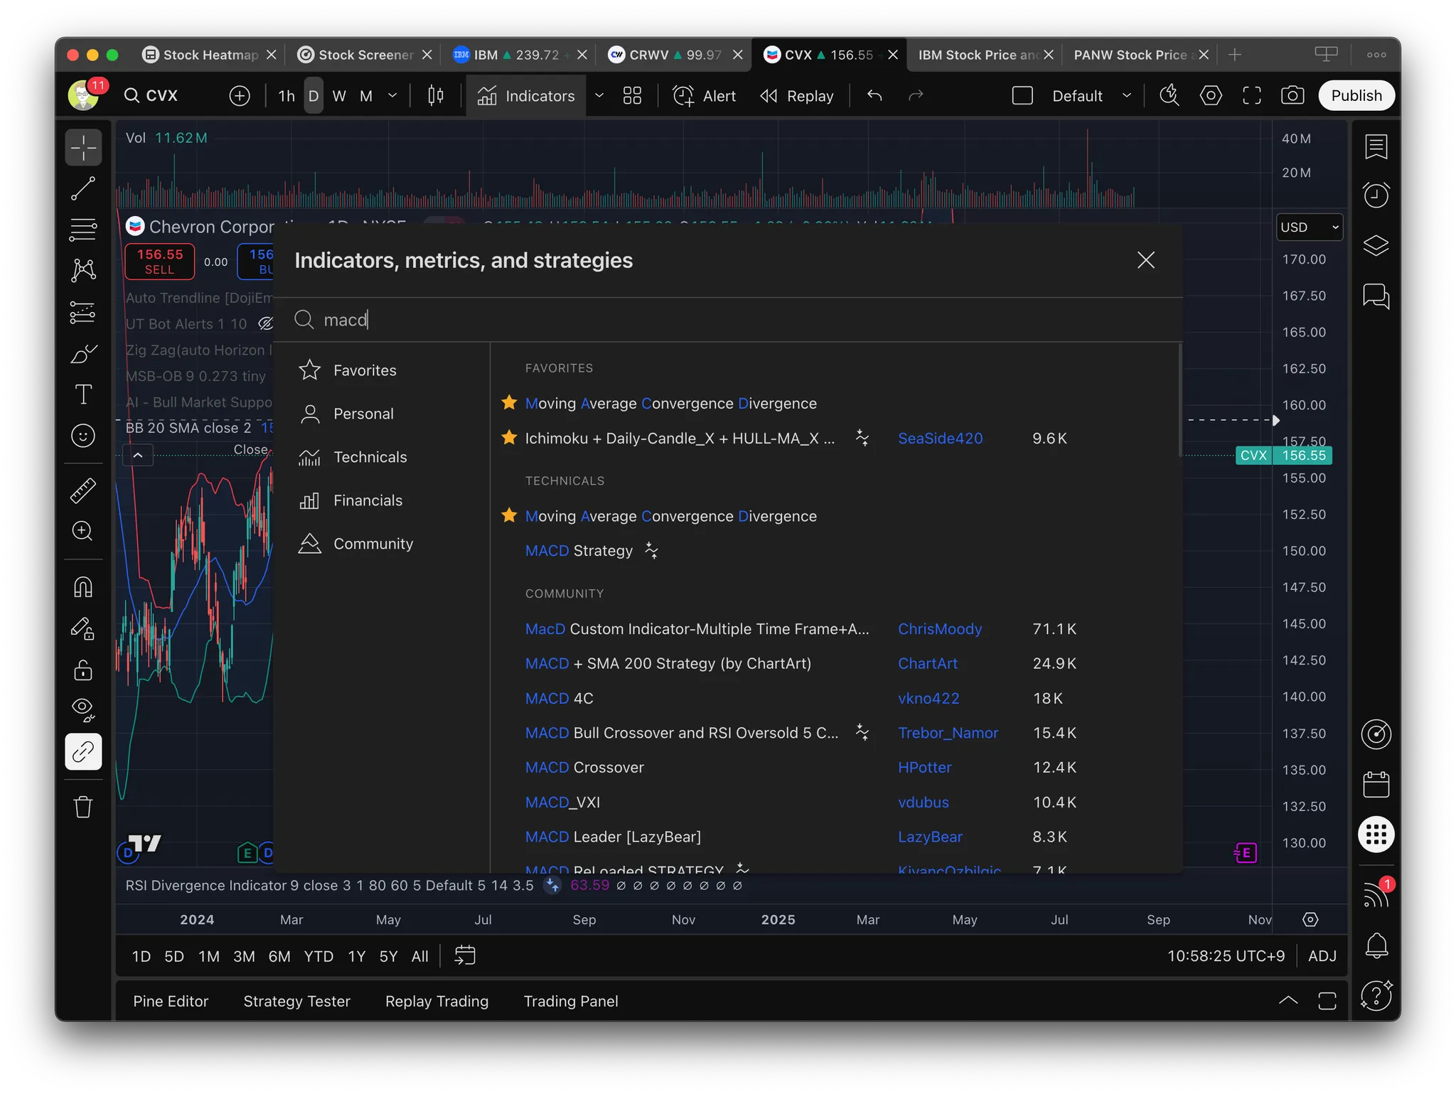Click the 156.55 SELL button

(x=160, y=262)
